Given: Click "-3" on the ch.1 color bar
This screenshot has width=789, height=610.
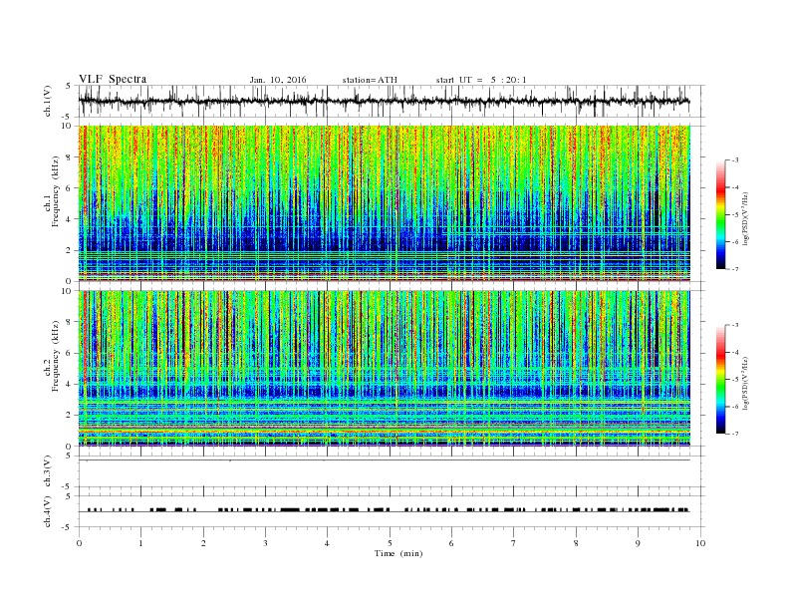Looking at the screenshot, I should click(x=735, y=160).
